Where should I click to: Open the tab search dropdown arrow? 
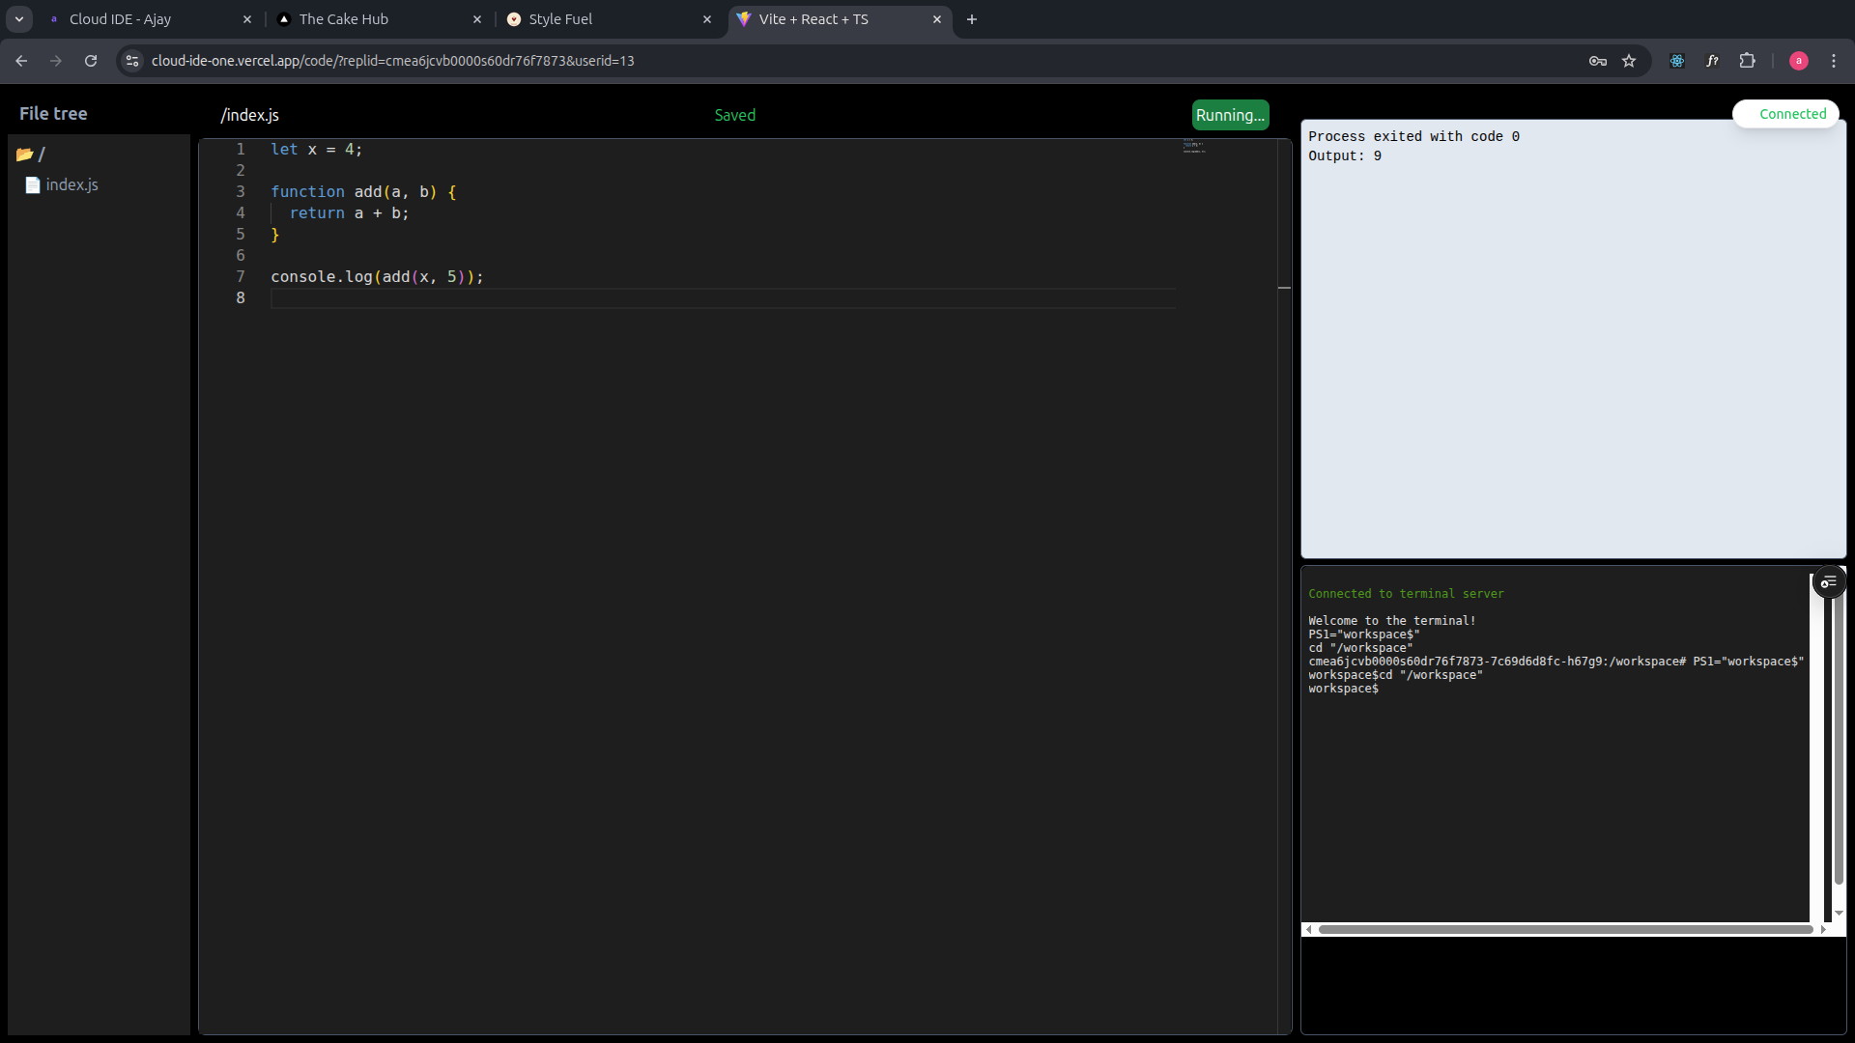19,19
